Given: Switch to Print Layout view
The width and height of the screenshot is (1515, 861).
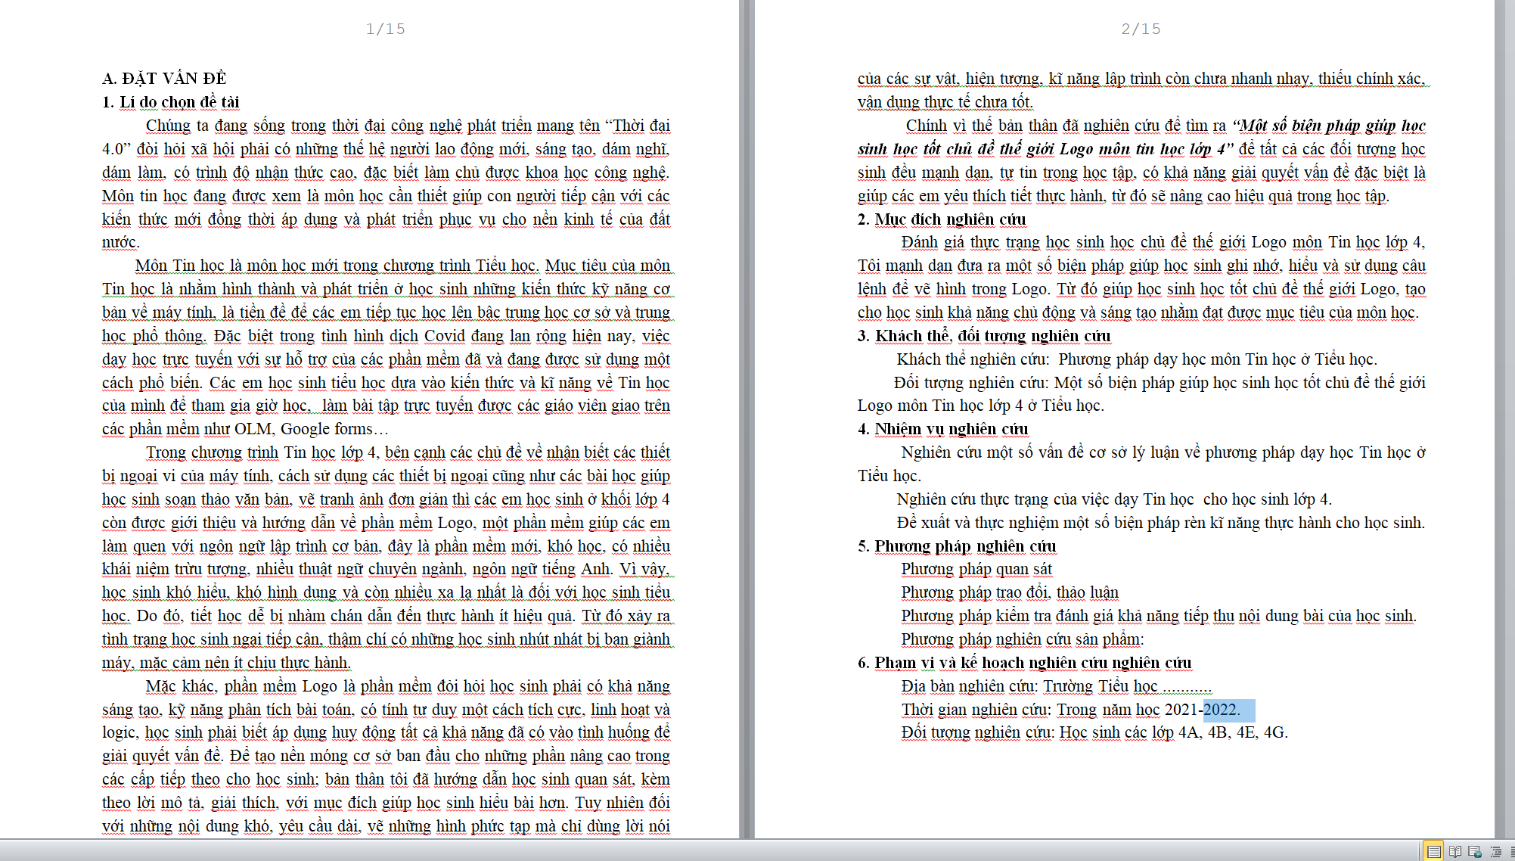Looking at the screenshot, I should (x=1433, y=851).
